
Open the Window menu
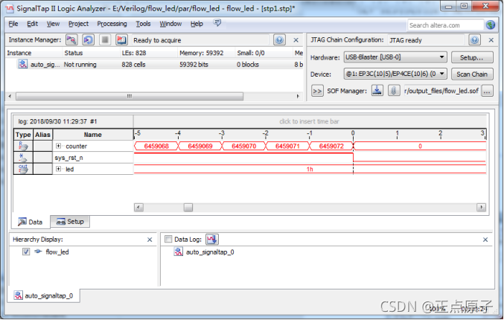(x=170, y=24)
